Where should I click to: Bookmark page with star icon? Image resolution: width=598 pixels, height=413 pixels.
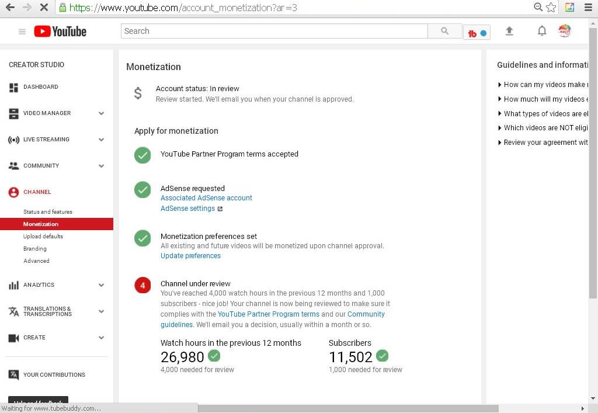[x=551, y=7]
